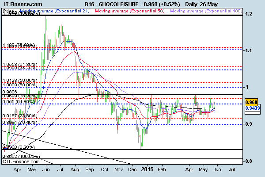The image size is (265, 177).
Task: Click the 0.9 price axis label
Action: click(x=248, y=124)
